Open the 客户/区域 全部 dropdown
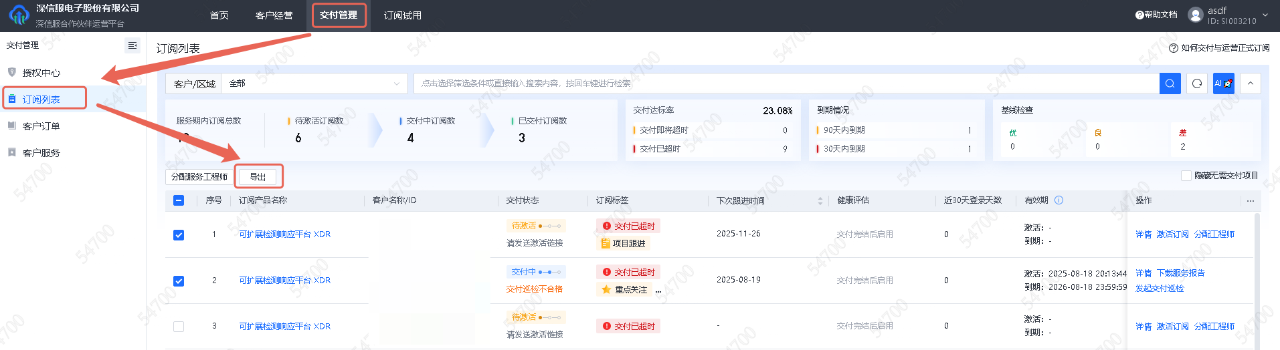Screen dimensions: 1280x350 pos(314,83)
